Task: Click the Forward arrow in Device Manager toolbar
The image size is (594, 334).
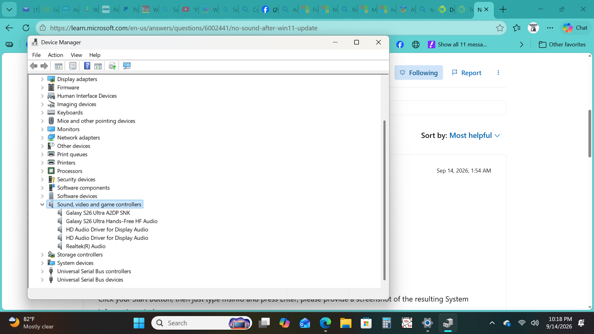Action: pyautogui.click(x=44, y=66)
